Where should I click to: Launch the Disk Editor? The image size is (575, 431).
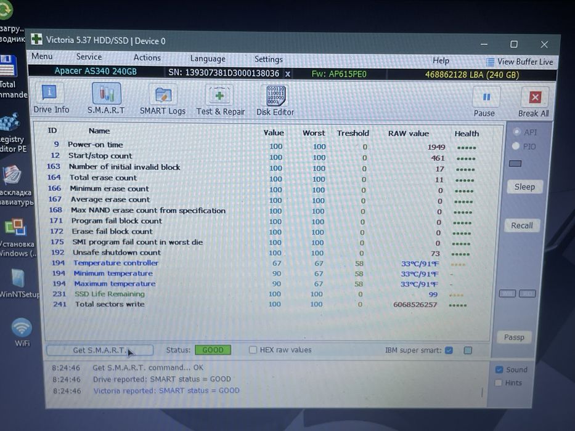(x=275, y=100)
